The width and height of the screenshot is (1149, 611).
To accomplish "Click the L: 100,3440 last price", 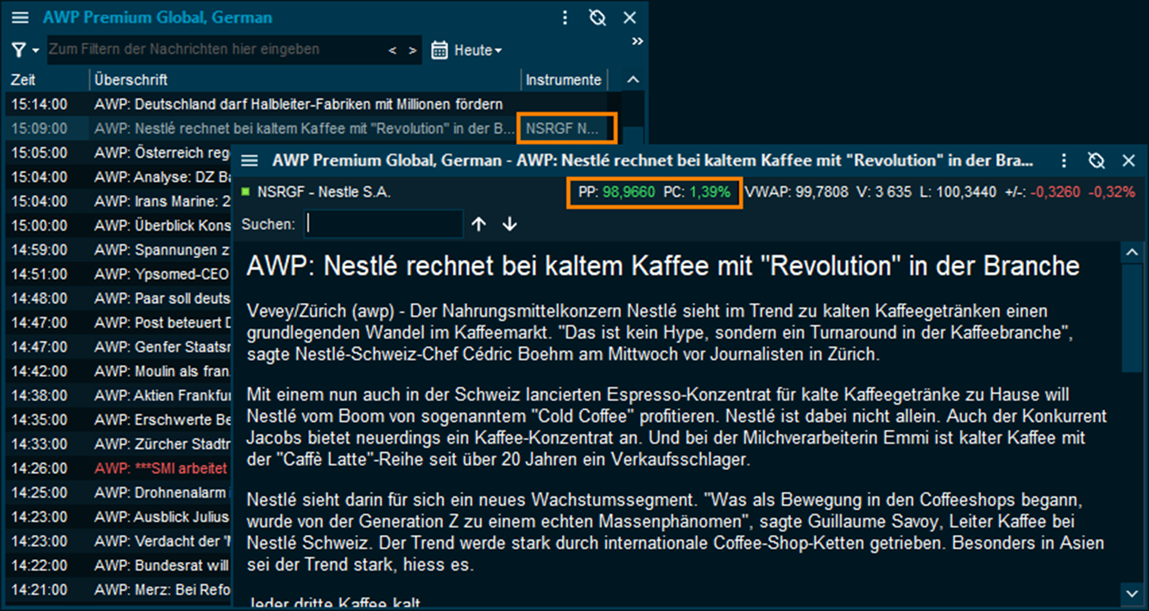I will [x=957, y=192].
